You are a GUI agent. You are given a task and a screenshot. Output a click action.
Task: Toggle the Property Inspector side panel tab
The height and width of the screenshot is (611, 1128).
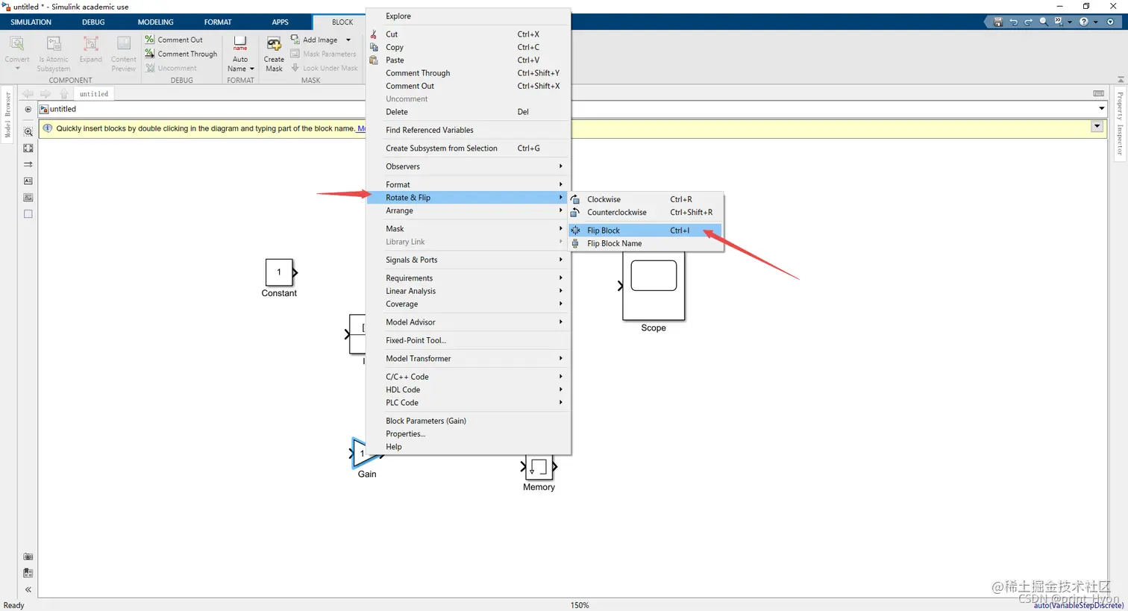(1120, 122)
